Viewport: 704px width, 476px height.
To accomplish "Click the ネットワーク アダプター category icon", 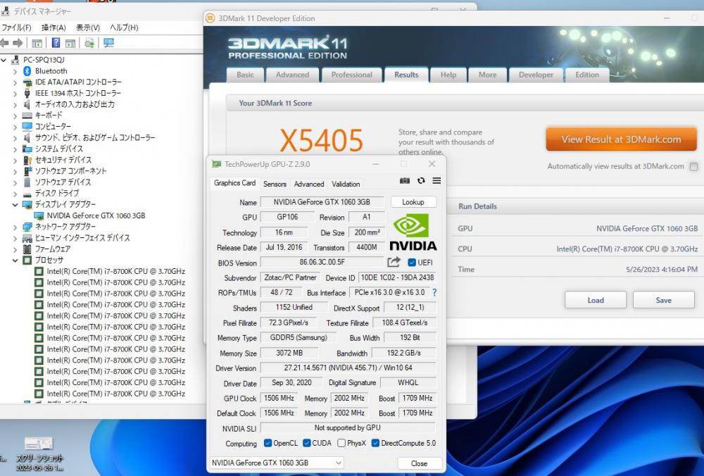I will coord(27,227).
